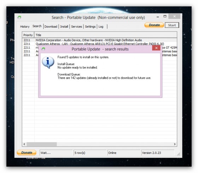
Task: Click the horizontal scrollbar thumb
Action: [42, 144]
